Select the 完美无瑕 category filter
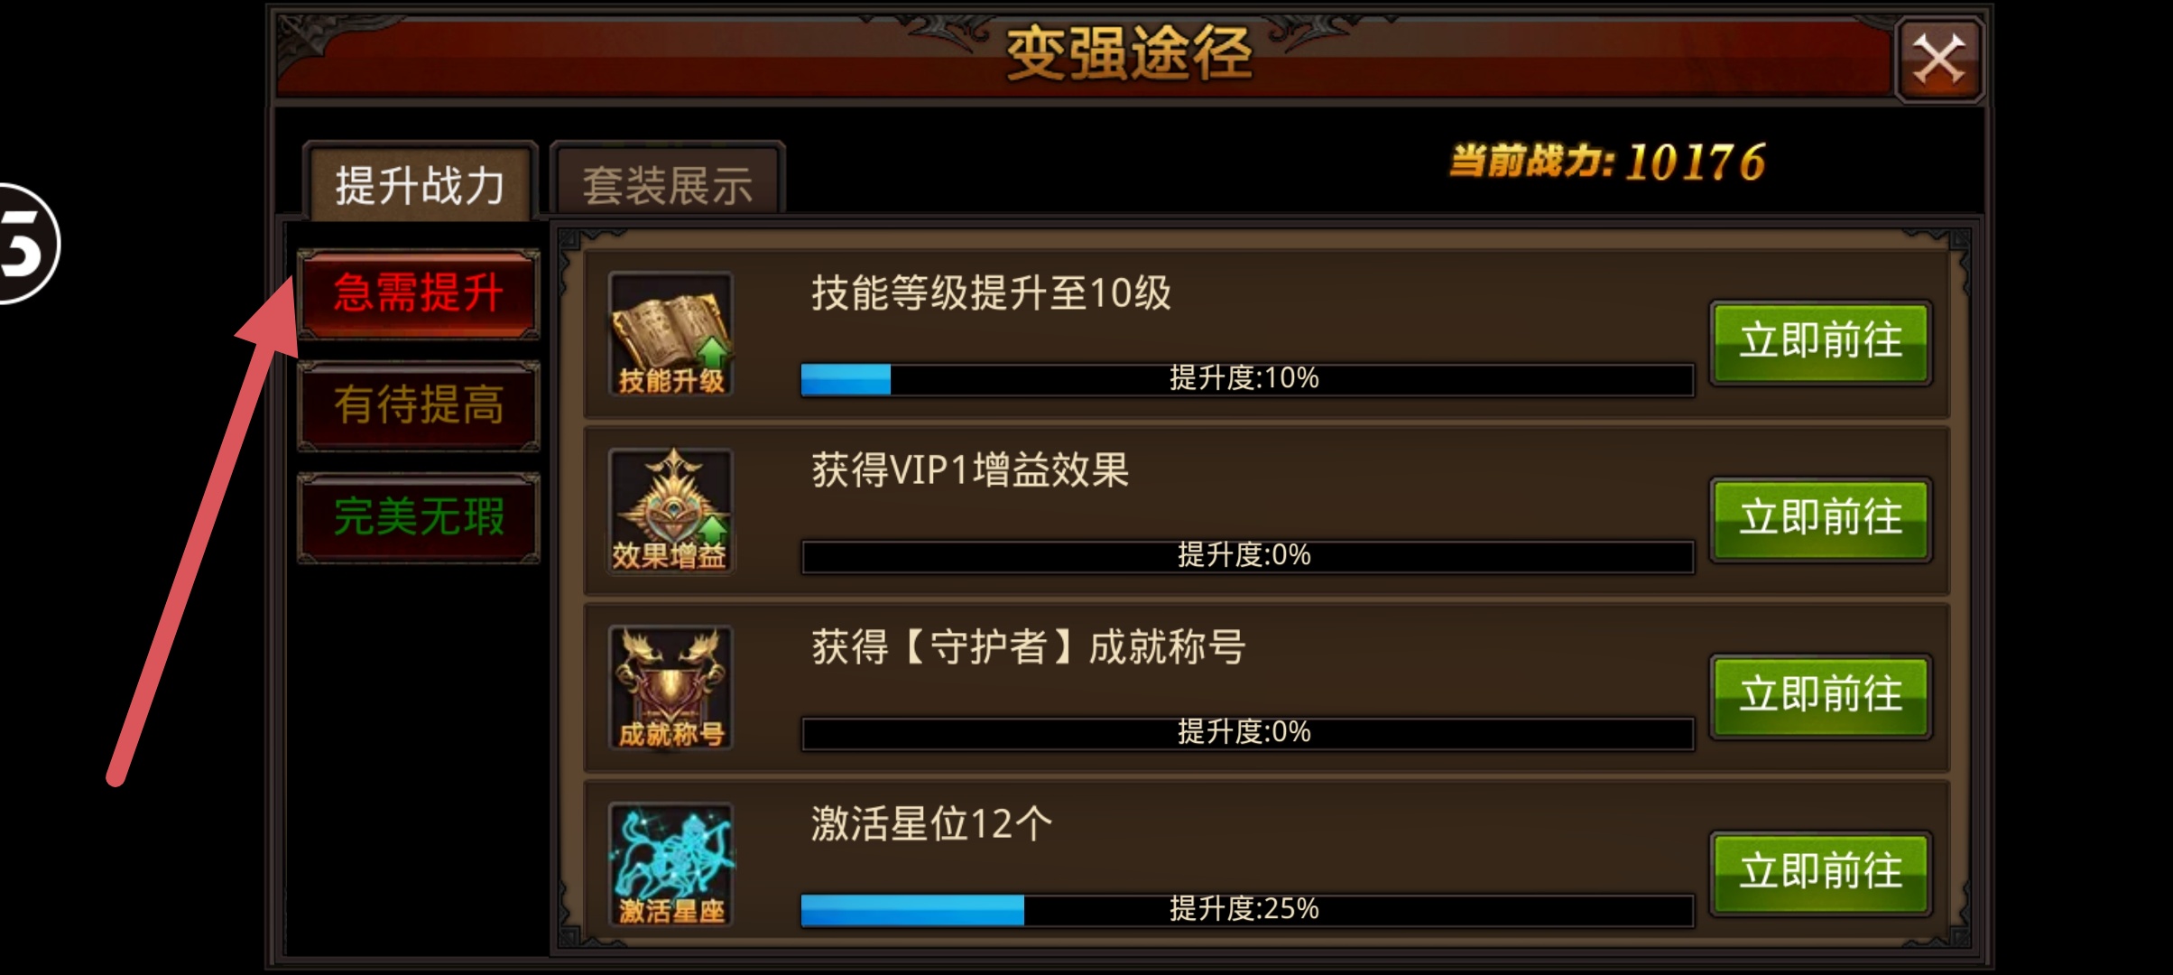The image size is (2173, 975). (x=419, y=517)
